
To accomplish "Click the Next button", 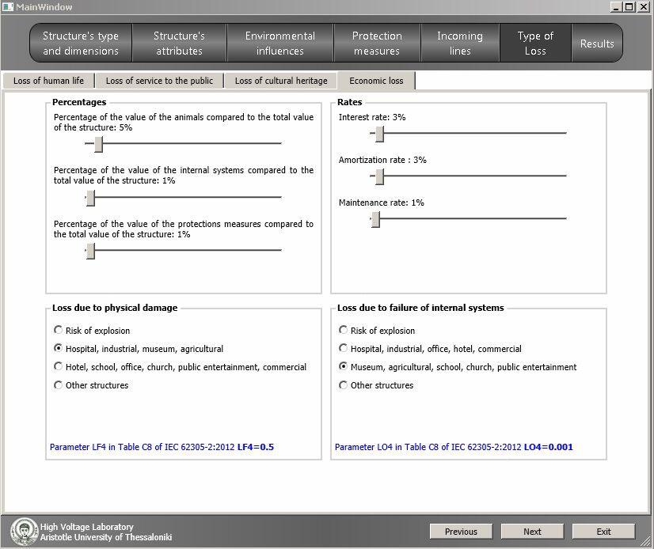I will click(532, 532).
